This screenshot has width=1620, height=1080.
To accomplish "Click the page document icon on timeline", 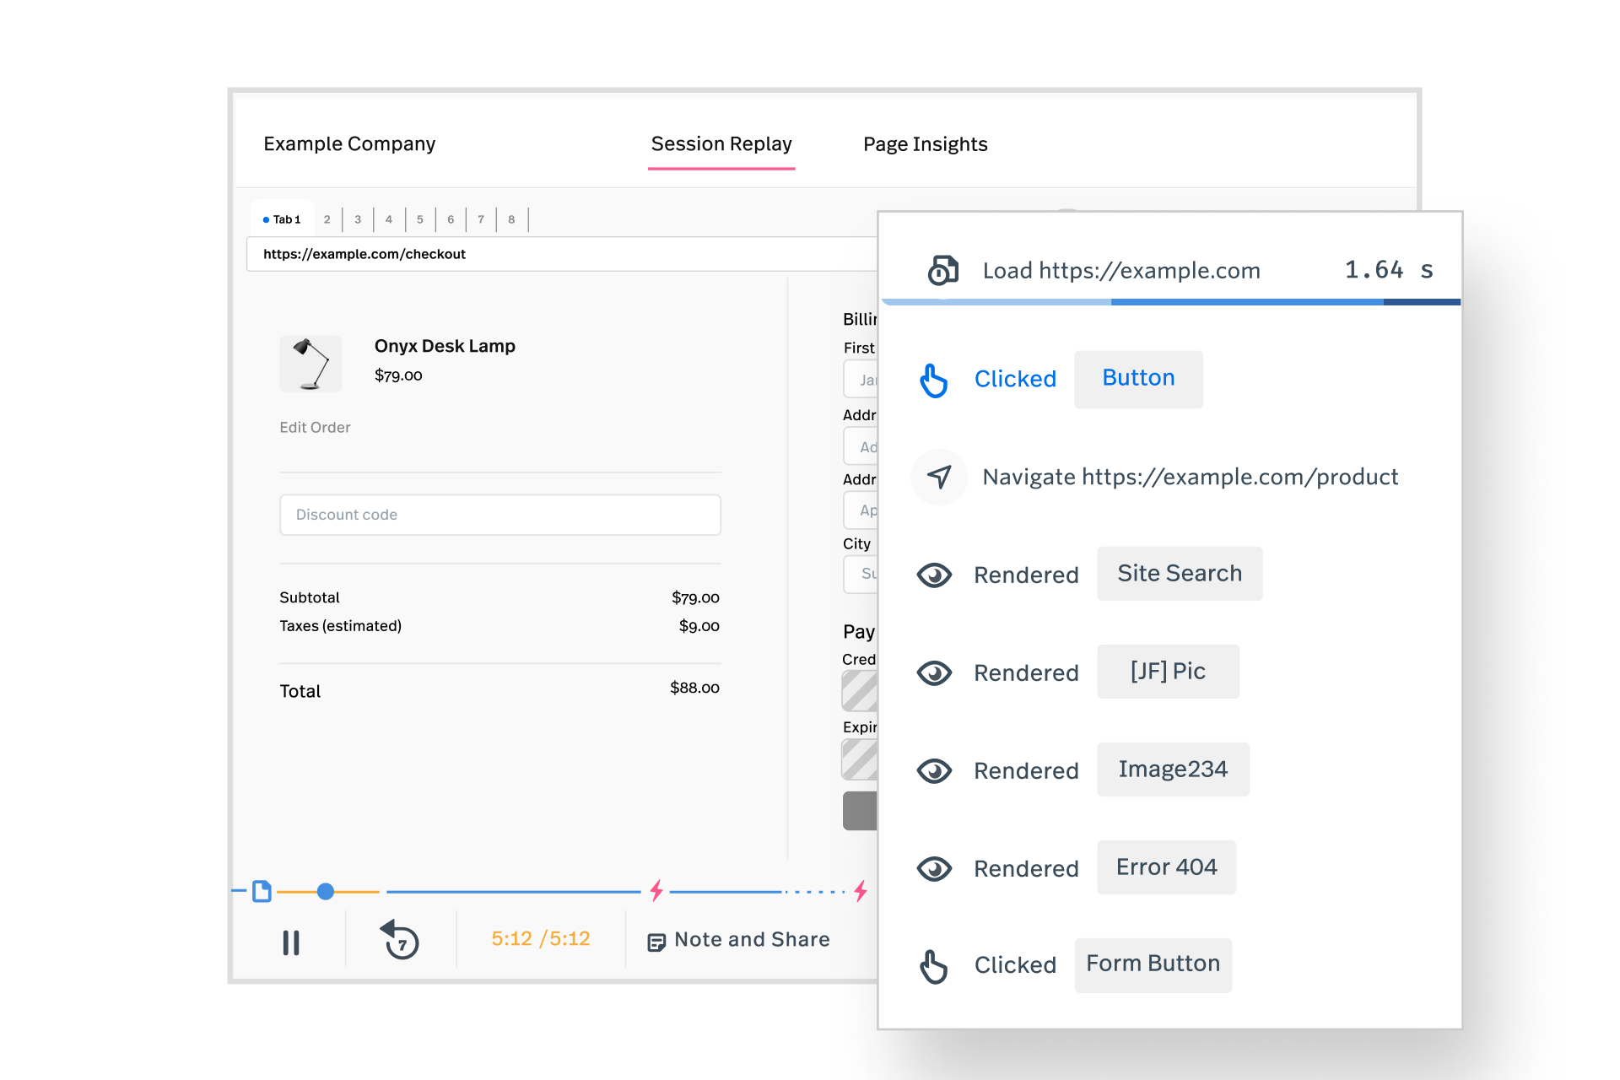I will (x=262, y=891).
